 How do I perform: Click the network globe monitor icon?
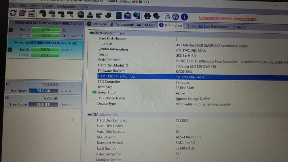137,16
